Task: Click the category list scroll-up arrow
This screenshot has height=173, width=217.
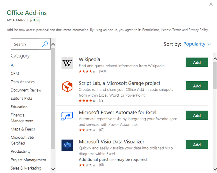Action: pyautogui.click(x=53, y=44)
